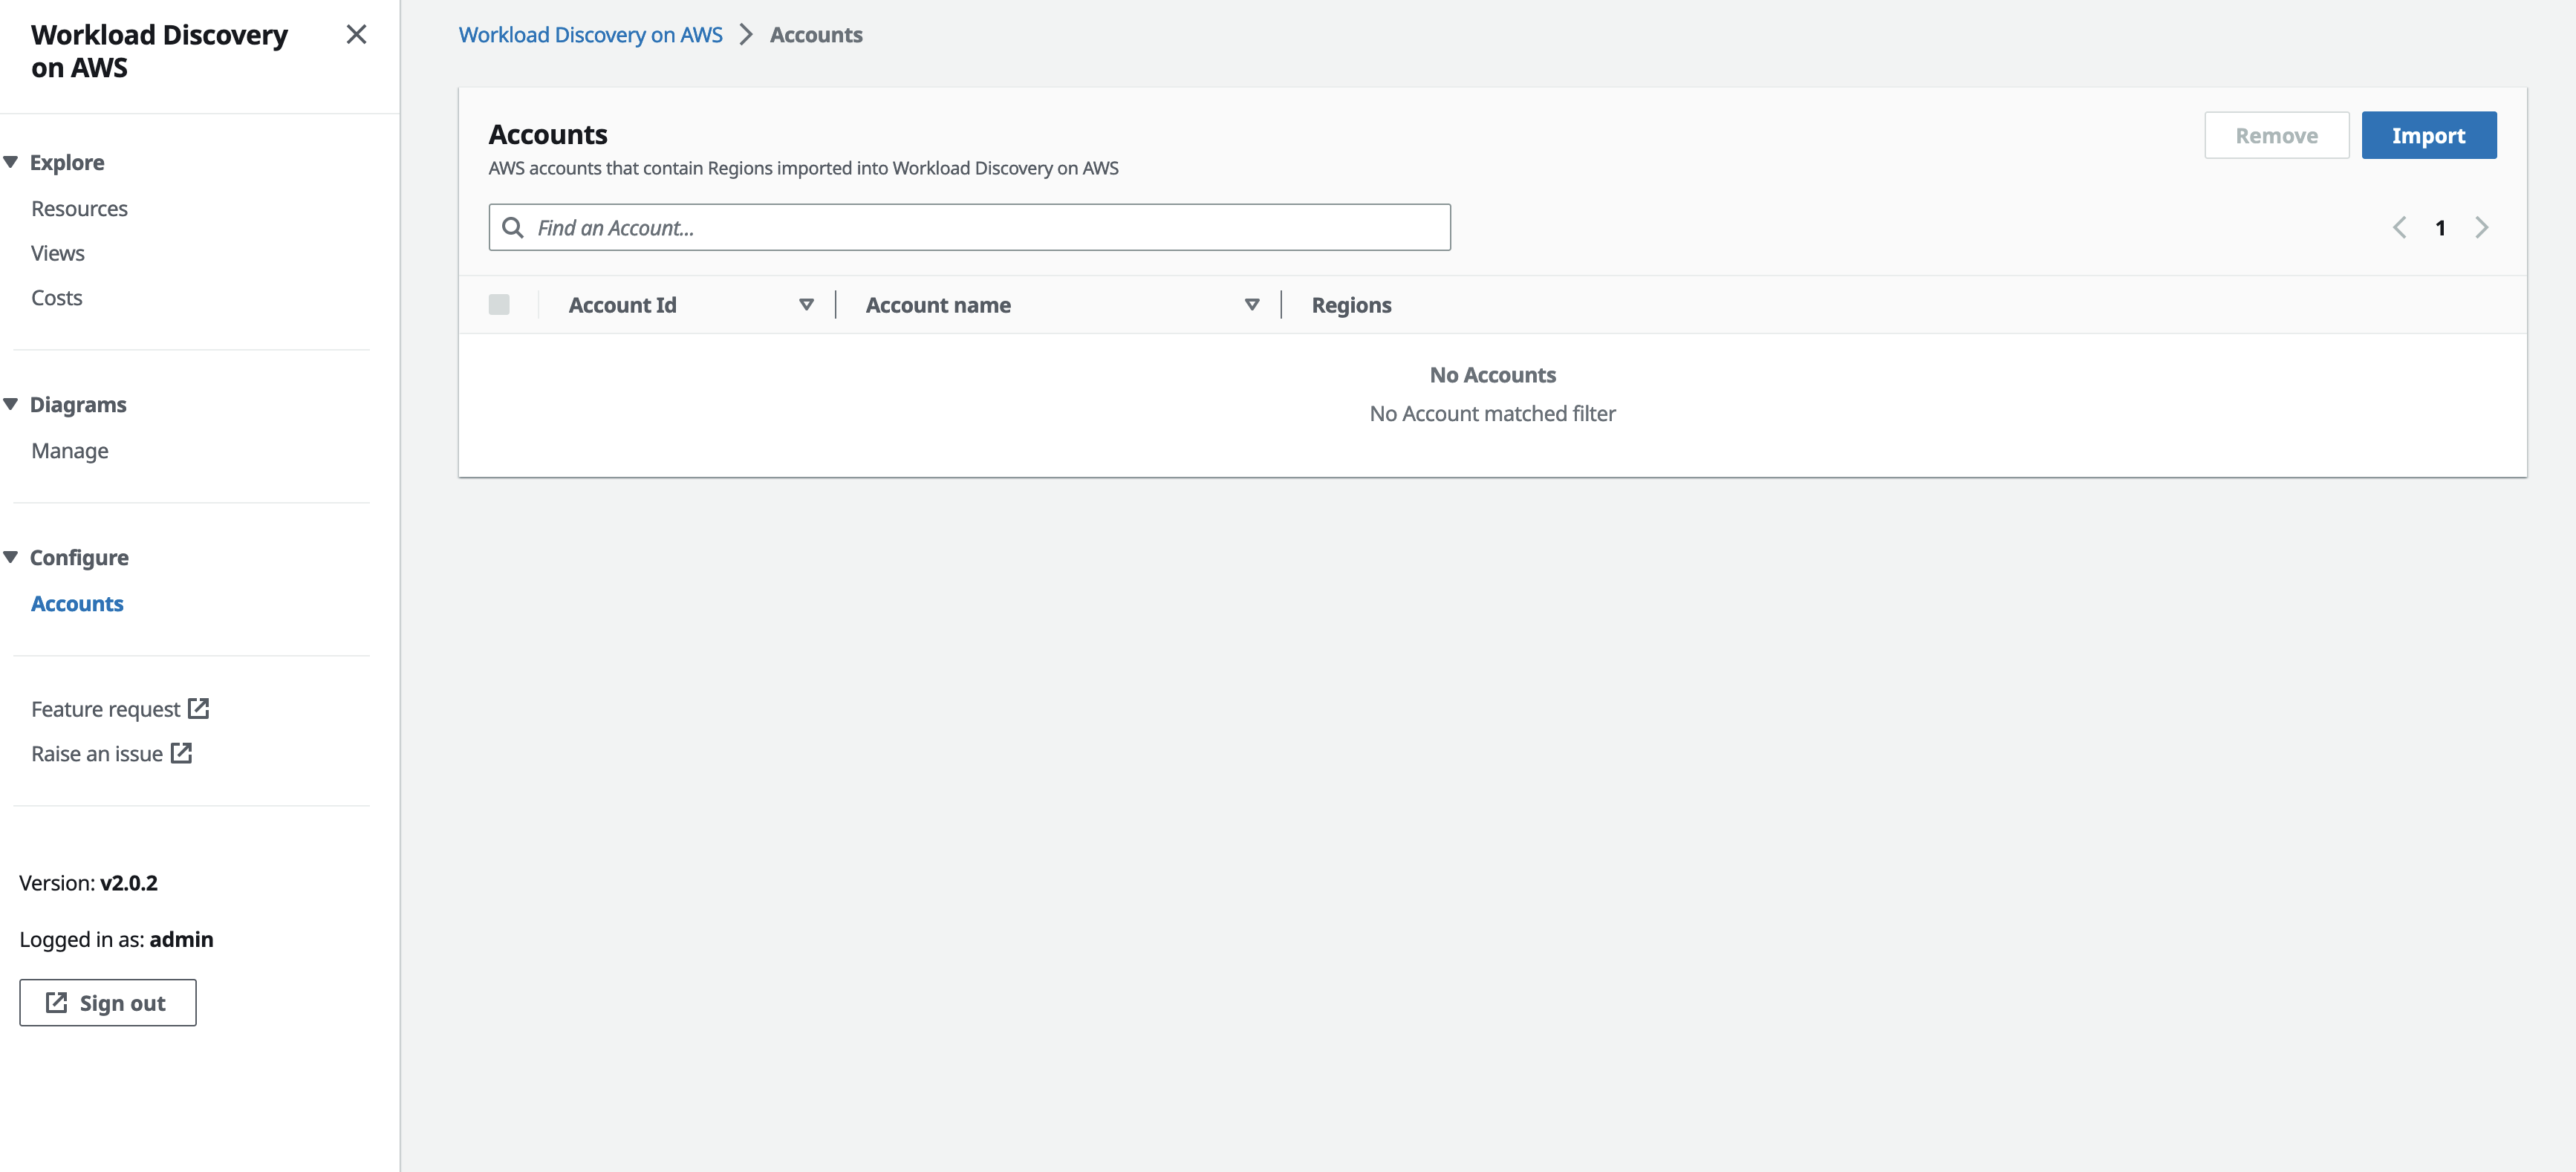Open the Feature request external link
Screen dimensions: 2576x1172
120,707
